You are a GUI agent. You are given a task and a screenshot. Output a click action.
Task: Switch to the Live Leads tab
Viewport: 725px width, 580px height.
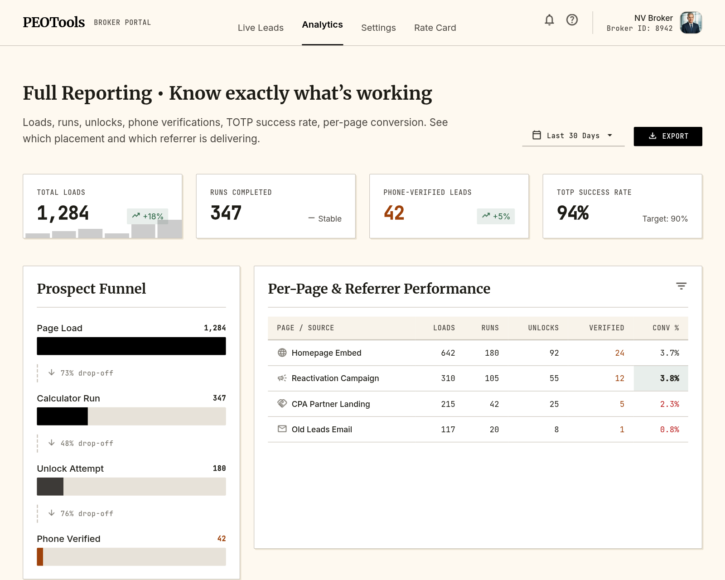261,28
